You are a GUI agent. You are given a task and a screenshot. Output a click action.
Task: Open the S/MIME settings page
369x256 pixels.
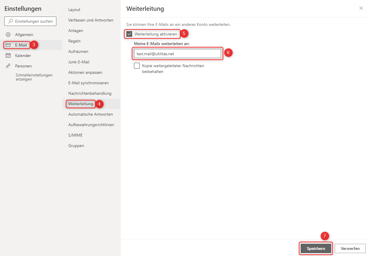tap(75, 135)
